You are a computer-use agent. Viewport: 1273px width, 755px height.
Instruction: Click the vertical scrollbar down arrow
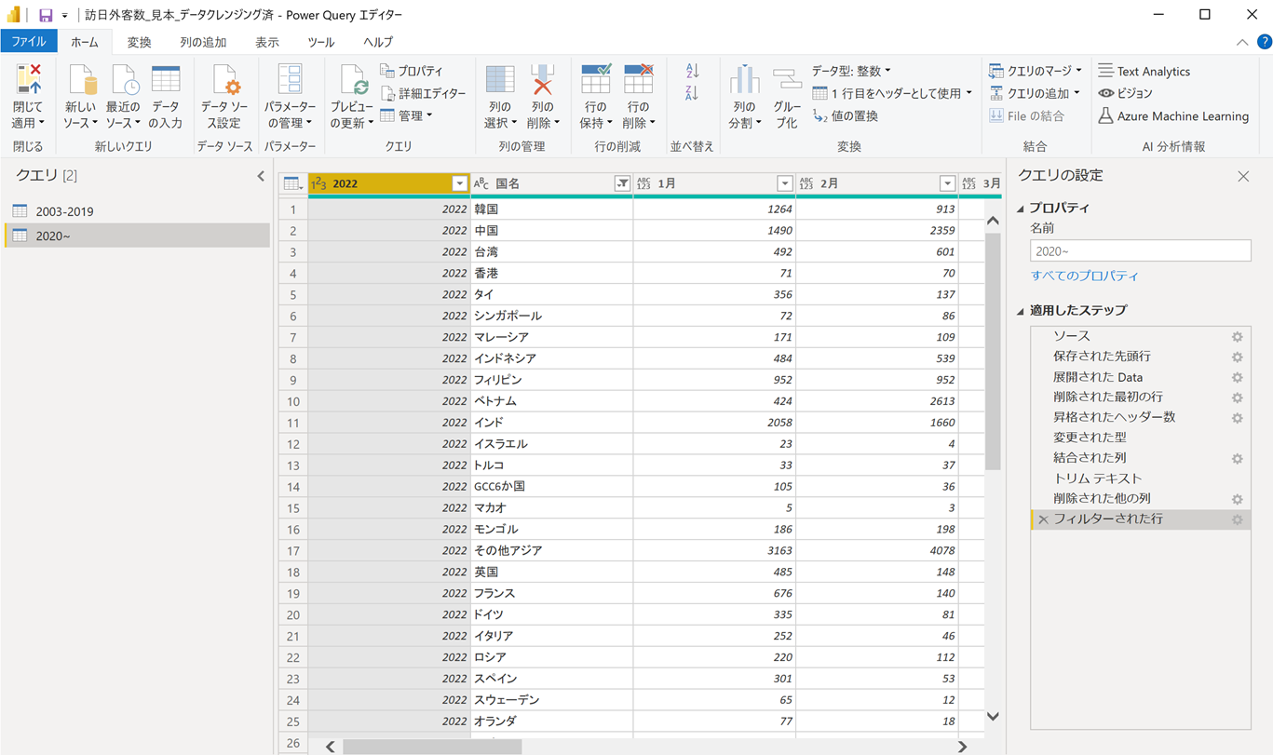point(993,716)
